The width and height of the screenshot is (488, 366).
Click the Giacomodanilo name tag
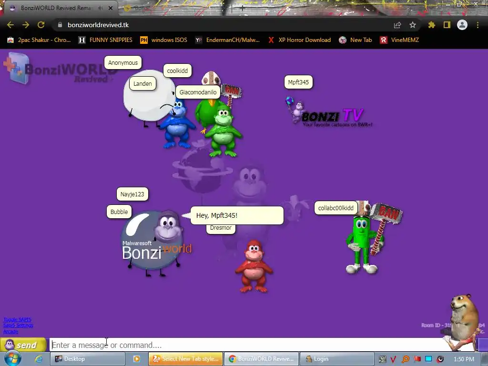coord(198,92)
